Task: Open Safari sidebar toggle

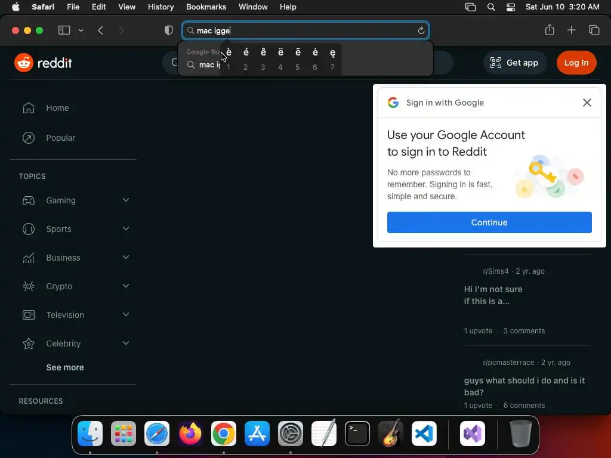Action: 64,30
